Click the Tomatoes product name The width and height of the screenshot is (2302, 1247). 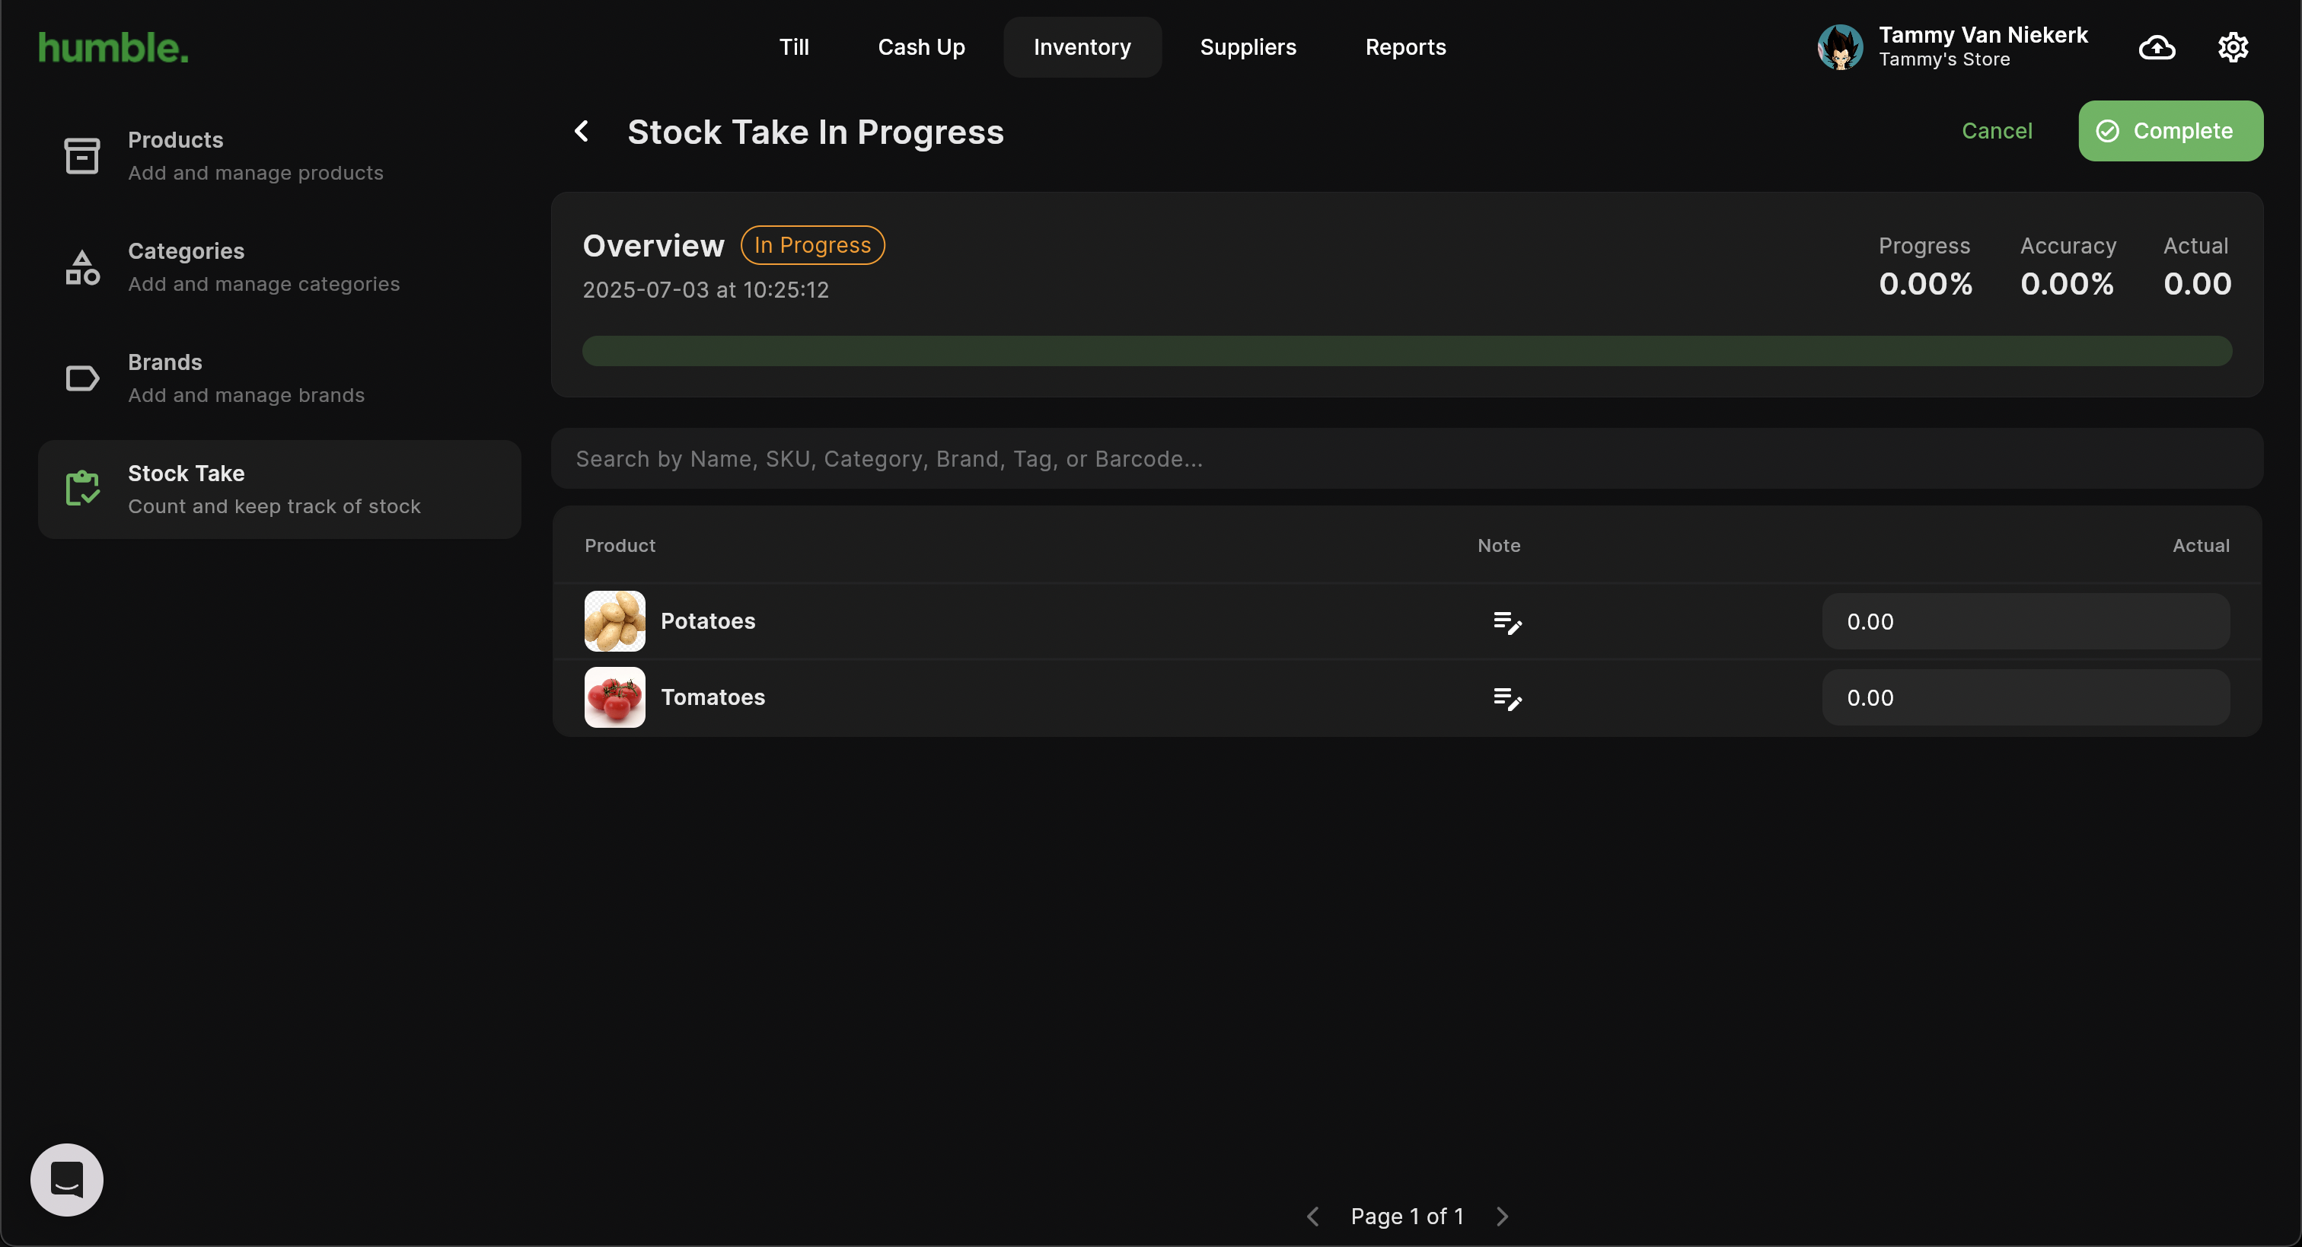[x=713, y=697]
